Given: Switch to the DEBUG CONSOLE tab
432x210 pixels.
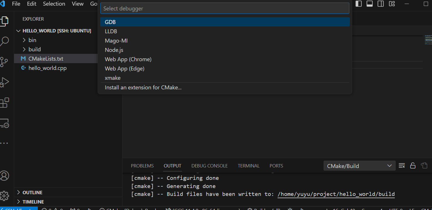Looking at the screenshot, I should [209, 166].
